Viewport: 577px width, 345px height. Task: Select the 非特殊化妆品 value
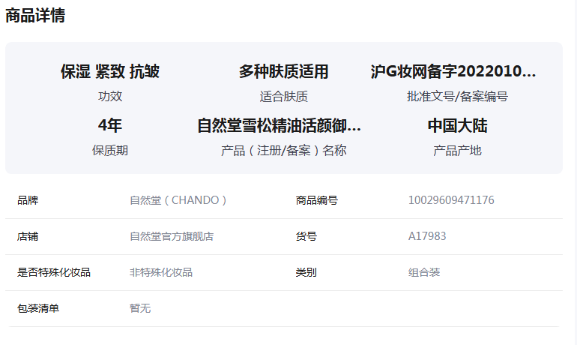(x=161, y=272)
